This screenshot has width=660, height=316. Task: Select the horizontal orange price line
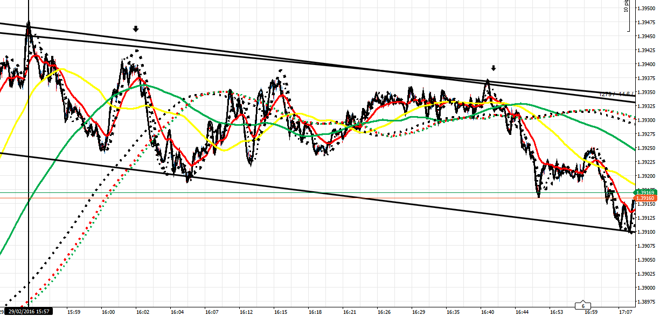click(323, 198)
